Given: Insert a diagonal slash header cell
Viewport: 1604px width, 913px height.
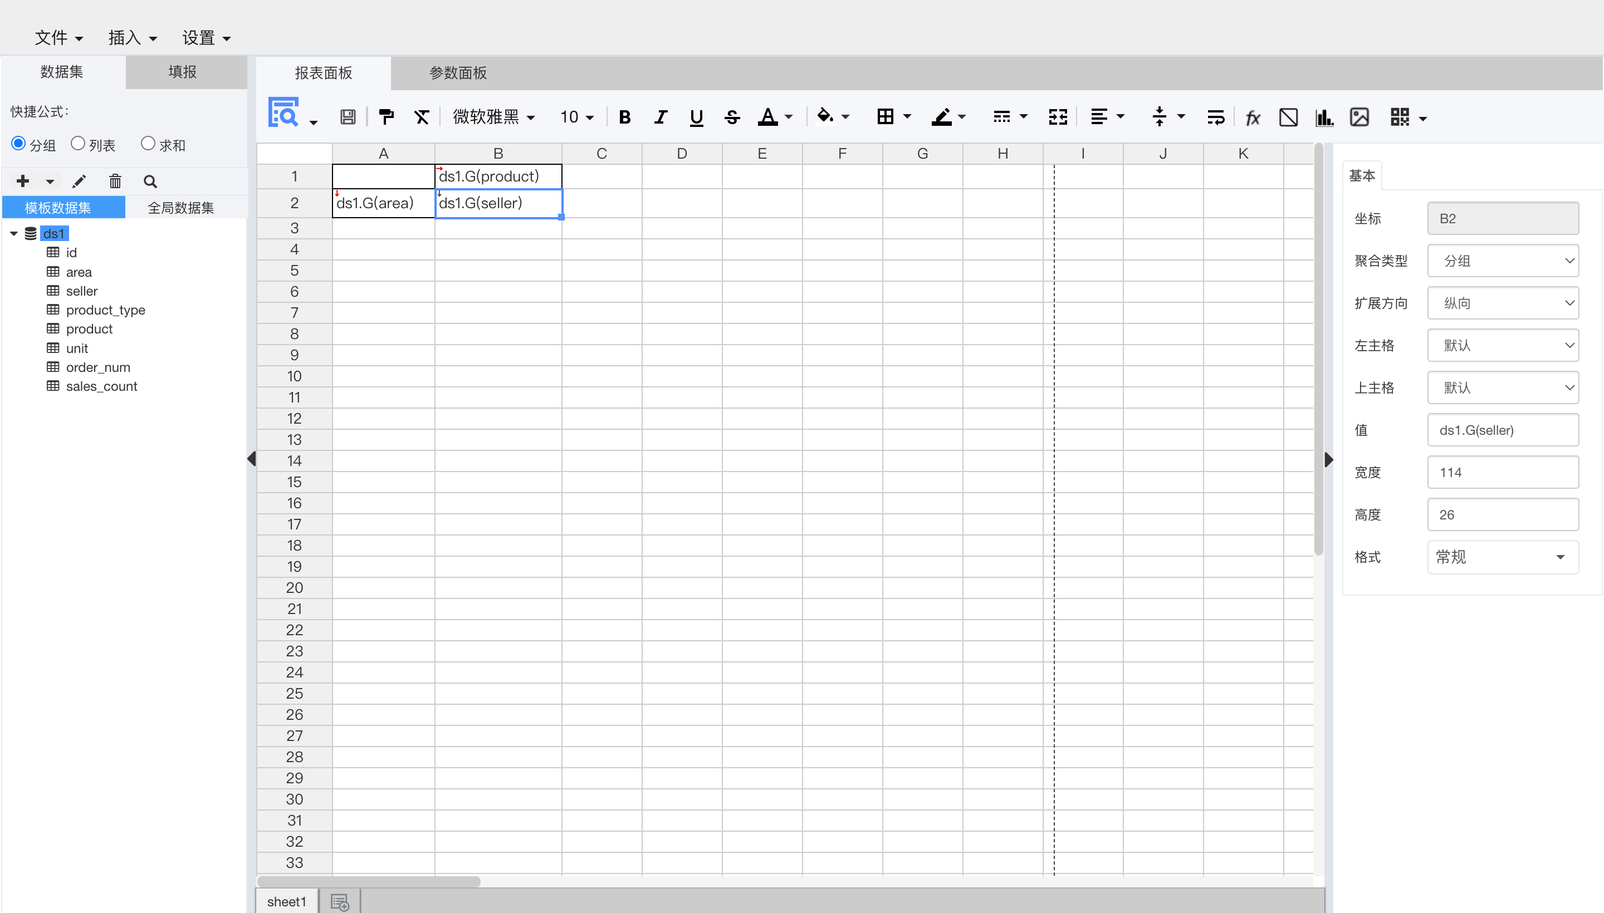Looking at the screenshot, I should pyautogui.click(x=1288, y=117).
